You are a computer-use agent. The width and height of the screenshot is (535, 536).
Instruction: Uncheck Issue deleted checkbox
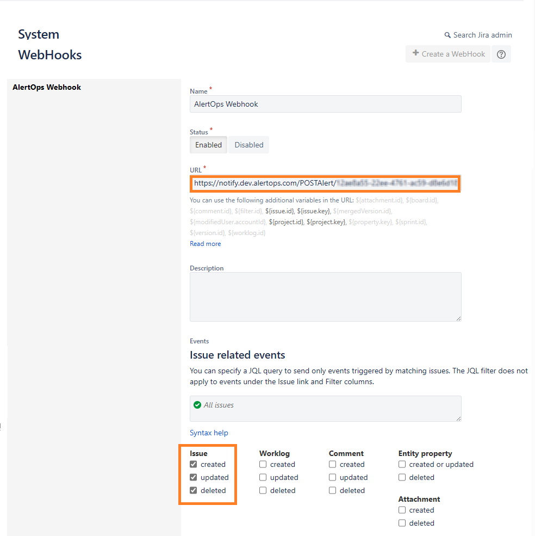coord(194,490)
